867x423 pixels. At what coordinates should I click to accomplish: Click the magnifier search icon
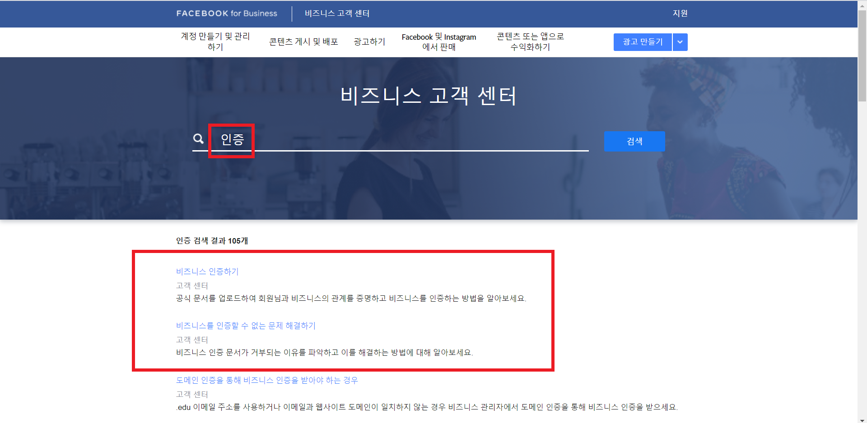click(198, 139)
